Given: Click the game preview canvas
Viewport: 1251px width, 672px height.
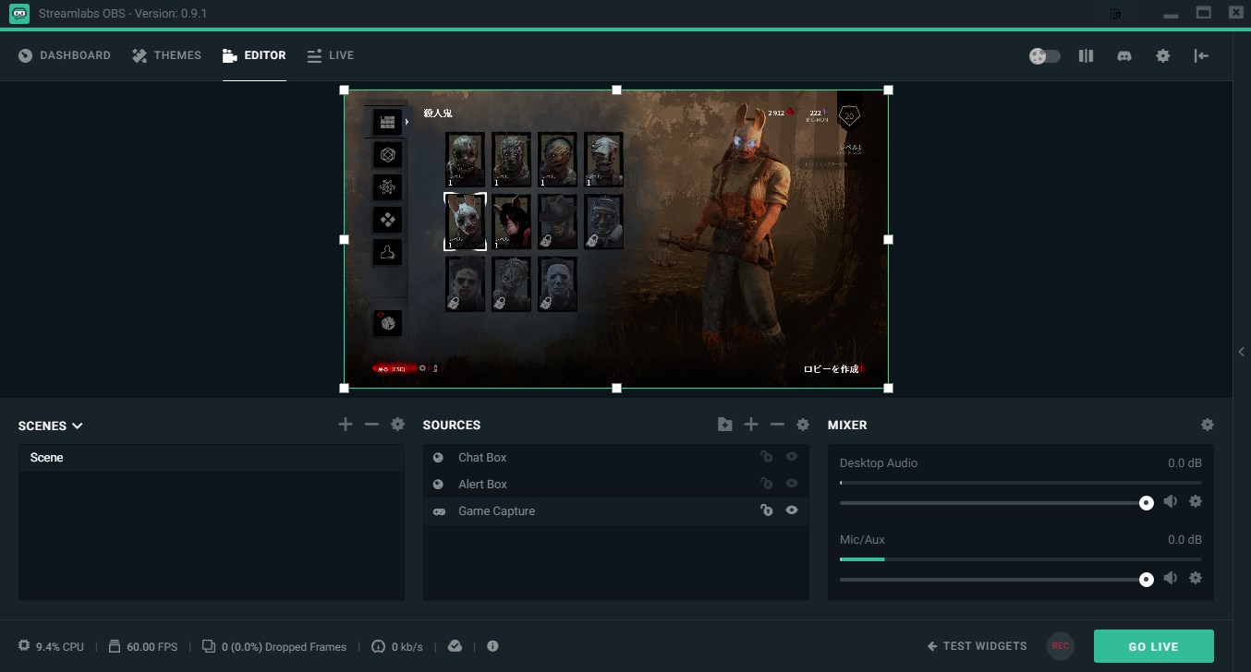Looking at the screenshot, I should click(x=616, y=239).
